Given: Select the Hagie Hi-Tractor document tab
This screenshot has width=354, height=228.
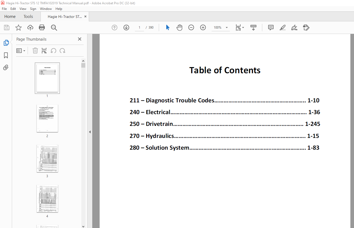Looking at the screenshot, I should tap(65, 17).
